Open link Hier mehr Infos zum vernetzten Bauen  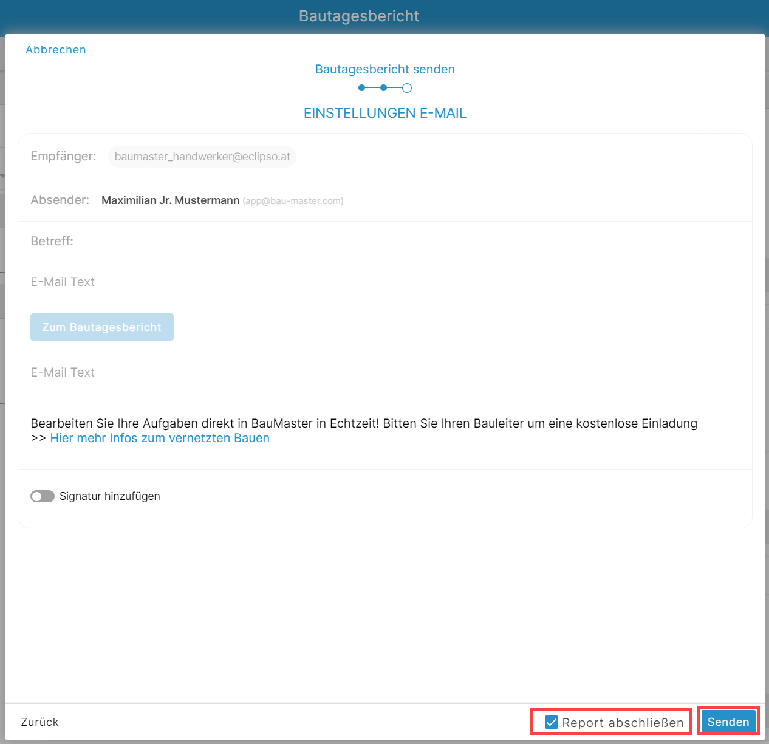[x=160, y=438]
